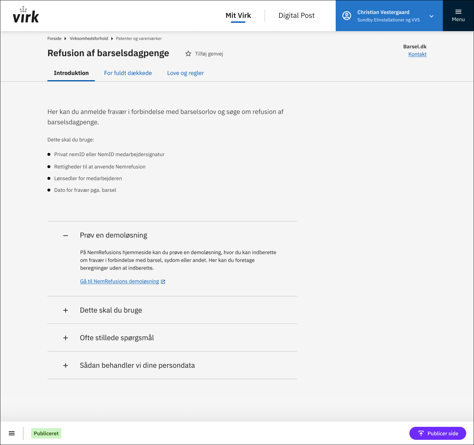Click the Patenter og varemærker breadcrumb
The image size is (474, 445).
tap(139, 38)
